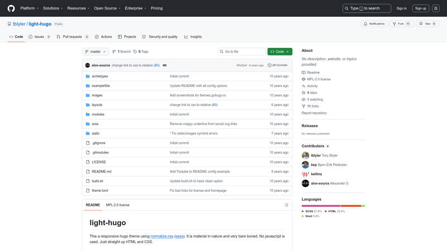The height and width of the screenshot is (251, 447).
Task: Open the Pull requests tab
Action: tap(73, 37)
